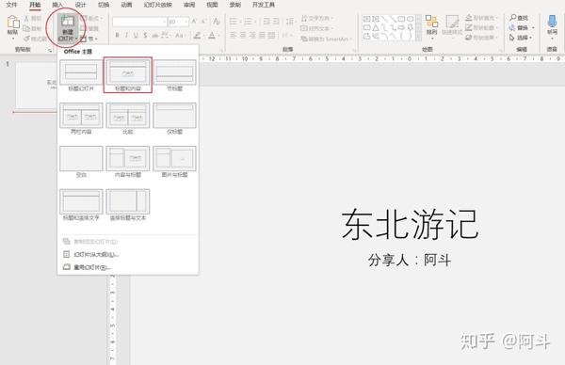Switch to the Slide Show (幻灯片放映) tab
Image resolution: width=565 pixels, height=365 pixels.
[x=158, y=5]
